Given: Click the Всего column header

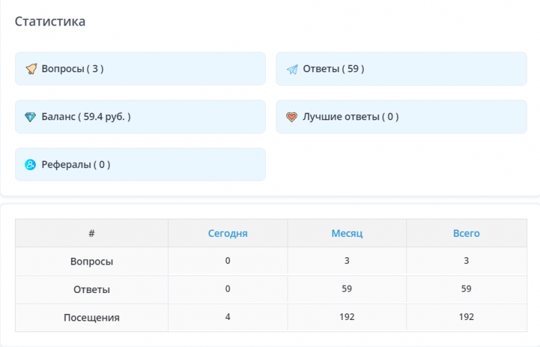Looking at the screenshot, I should pyautogui.click(x=466, y=234).
